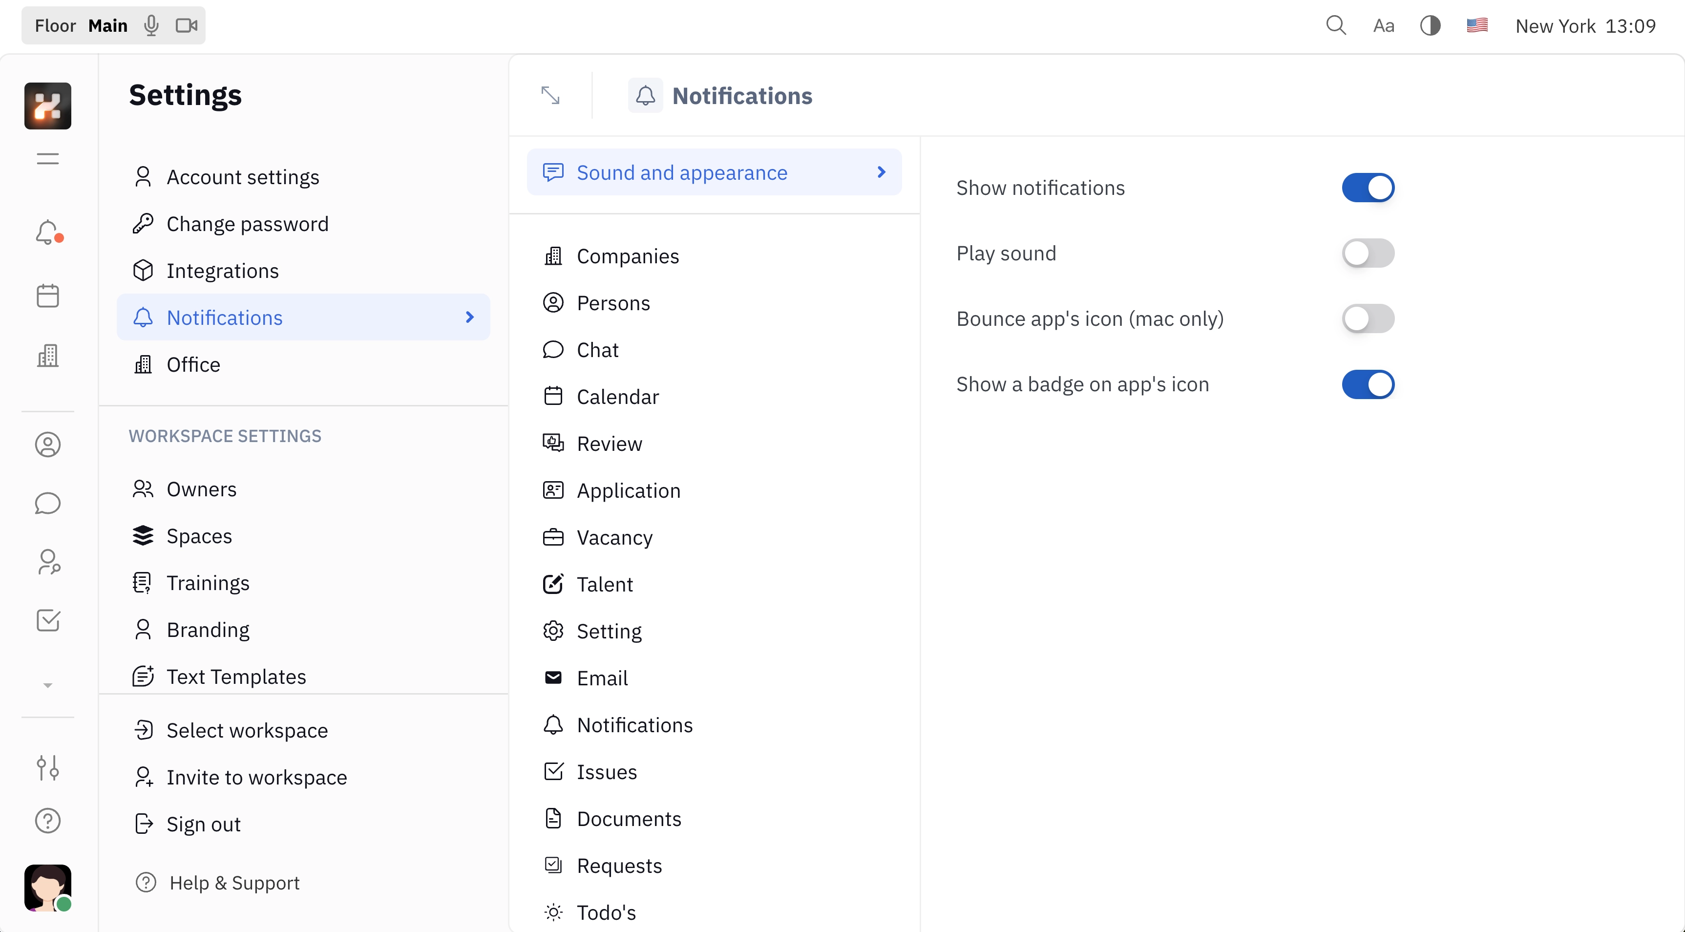
Task: Click the checklist/tasks icon in sidebar
Action: 48,620
